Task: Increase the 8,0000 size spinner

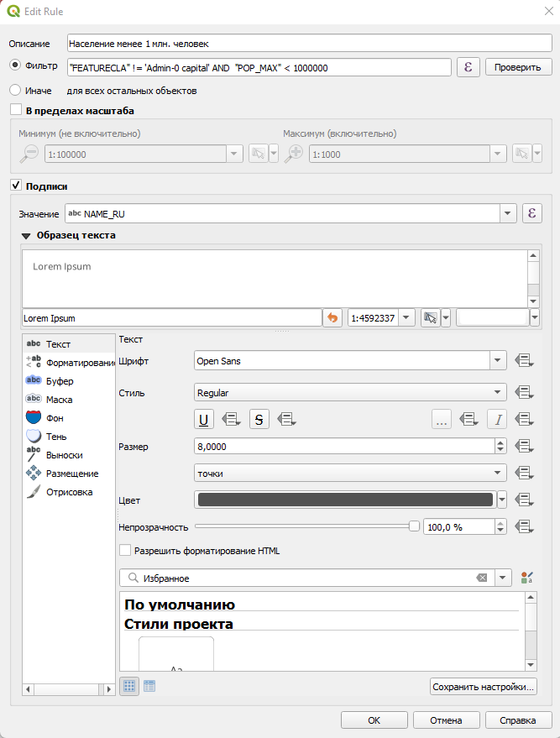Action: 500,442
